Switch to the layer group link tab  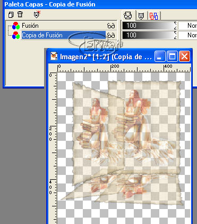pyautogui.click(x=153, y=16)
